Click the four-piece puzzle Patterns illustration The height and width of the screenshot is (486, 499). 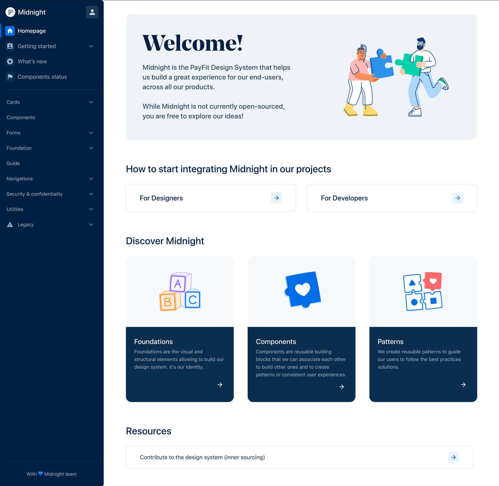pos(423,291)
